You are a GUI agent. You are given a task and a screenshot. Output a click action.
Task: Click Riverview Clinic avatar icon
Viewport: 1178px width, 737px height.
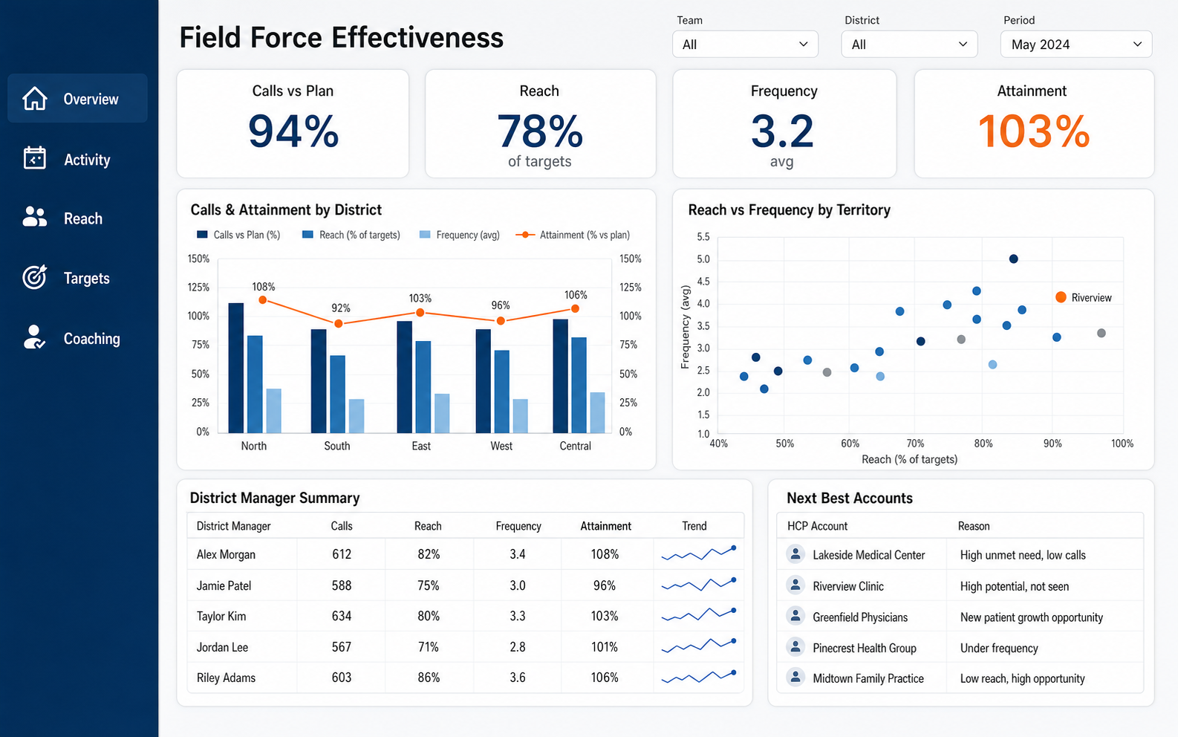tap(795, 585)
